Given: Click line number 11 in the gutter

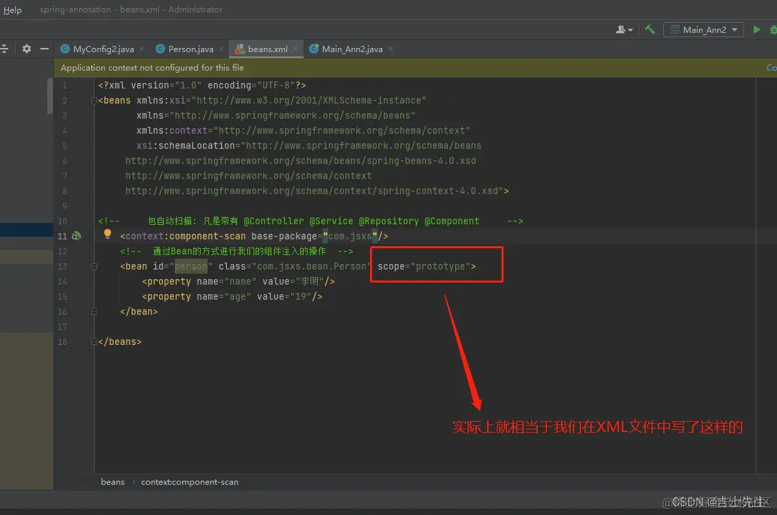Looking at the screenshot, I should [x=62, y=236].
